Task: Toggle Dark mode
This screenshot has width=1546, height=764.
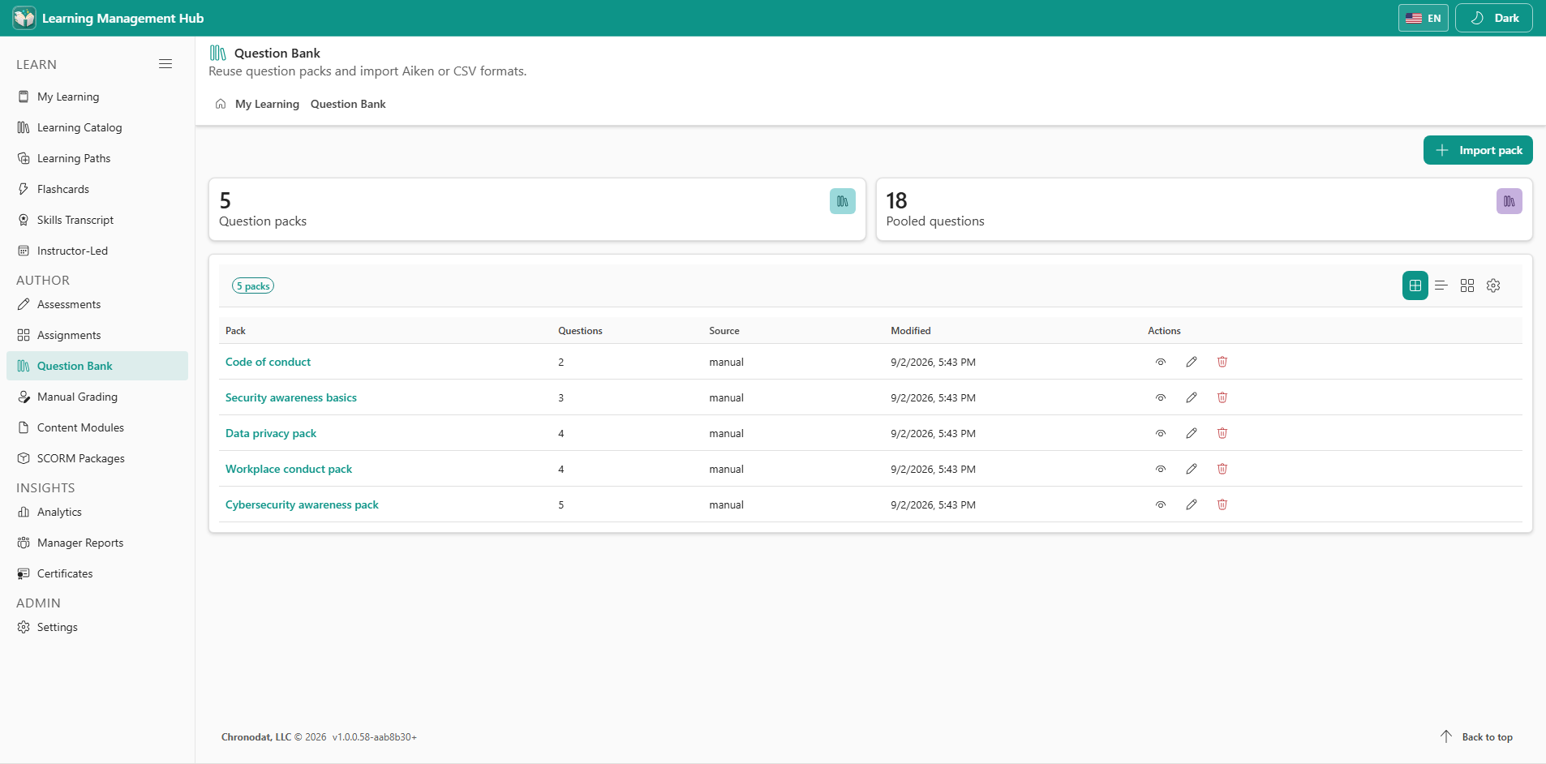Action: (x=1494, y=18)
